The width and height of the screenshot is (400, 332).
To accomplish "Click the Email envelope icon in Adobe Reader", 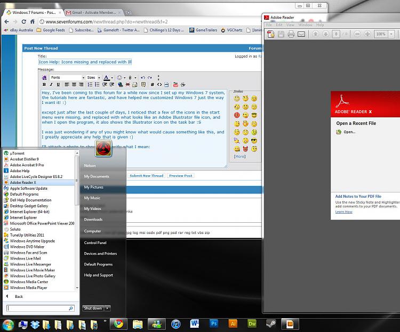I will (x=301, y=34).
